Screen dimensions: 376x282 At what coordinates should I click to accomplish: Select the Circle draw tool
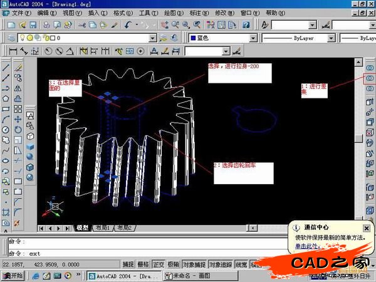pyautogui.click(x=6, y=129)
